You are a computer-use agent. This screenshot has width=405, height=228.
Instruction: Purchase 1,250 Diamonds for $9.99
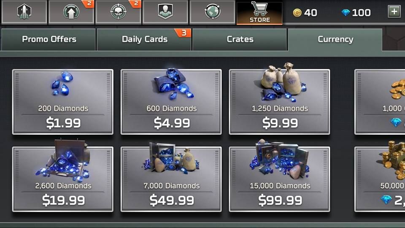(279, 102)
